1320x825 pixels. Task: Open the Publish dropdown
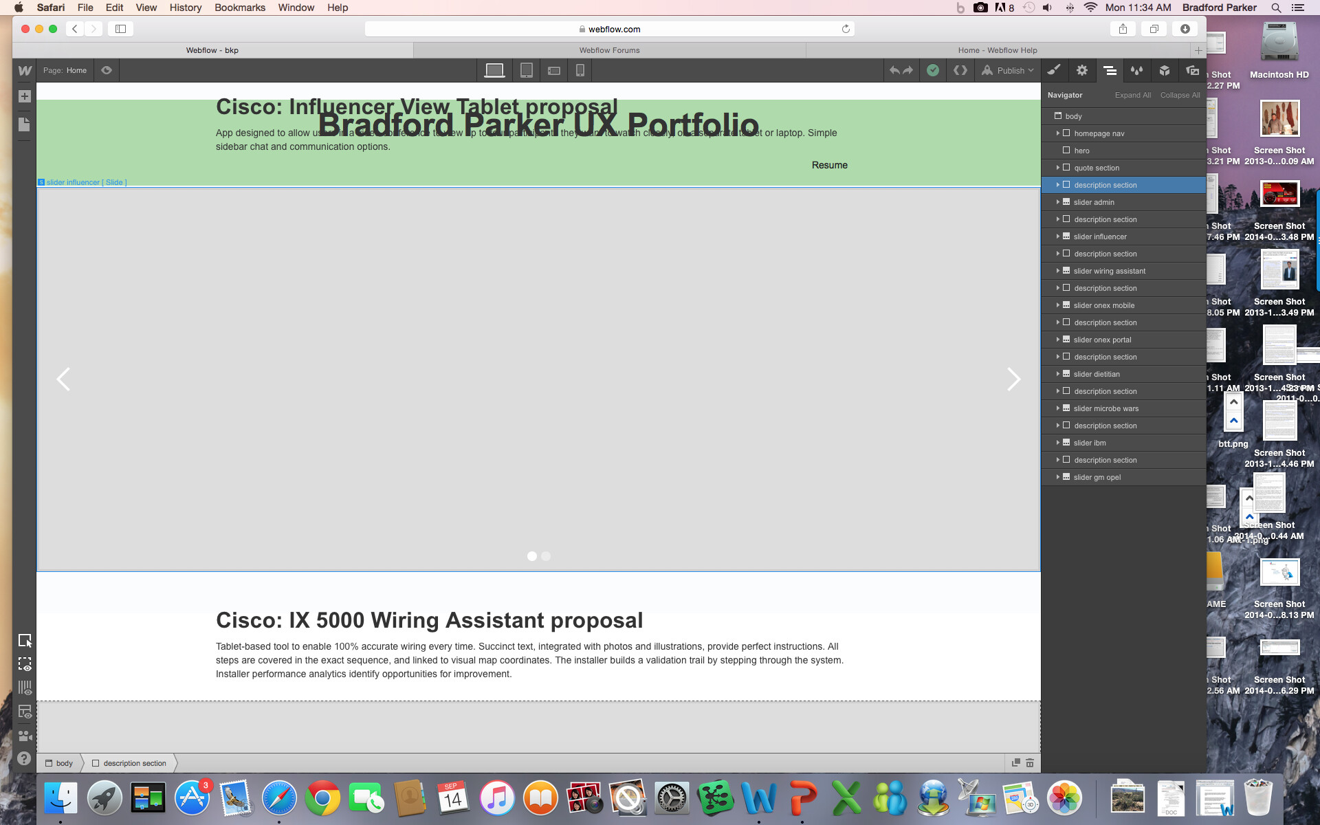coord(1008,70)
